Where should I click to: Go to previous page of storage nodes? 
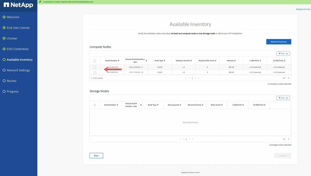[183, 139]
